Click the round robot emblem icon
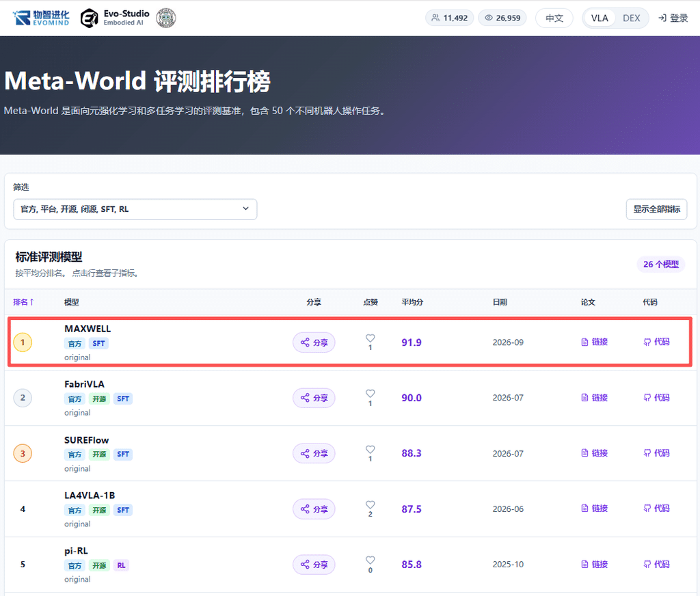Screen dimensions: 700x596 point(165,18)
